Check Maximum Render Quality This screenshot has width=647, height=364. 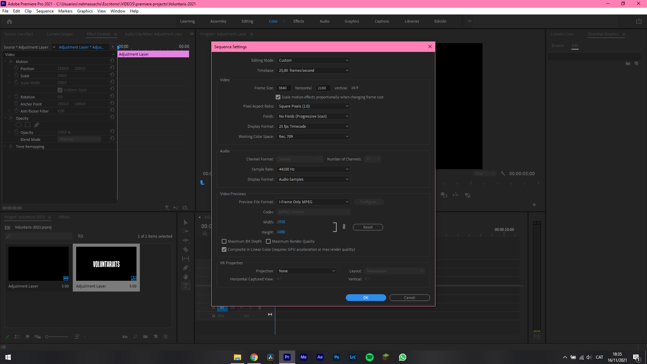268,241
